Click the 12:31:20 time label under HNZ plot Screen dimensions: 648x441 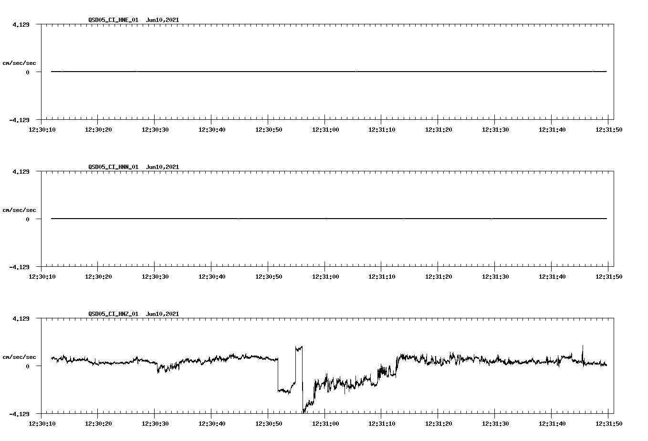(439, 423)
